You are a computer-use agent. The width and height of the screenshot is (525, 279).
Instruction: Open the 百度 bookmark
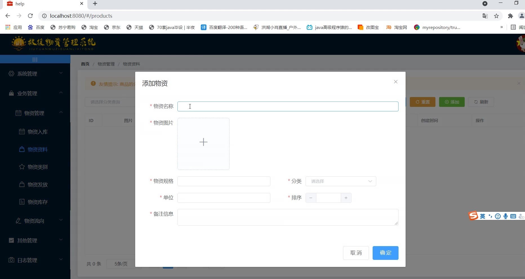pos(36,27)
